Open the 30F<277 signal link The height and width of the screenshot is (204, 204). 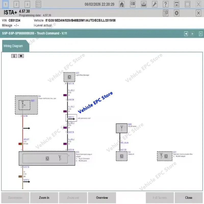click(x=26, y=139)
